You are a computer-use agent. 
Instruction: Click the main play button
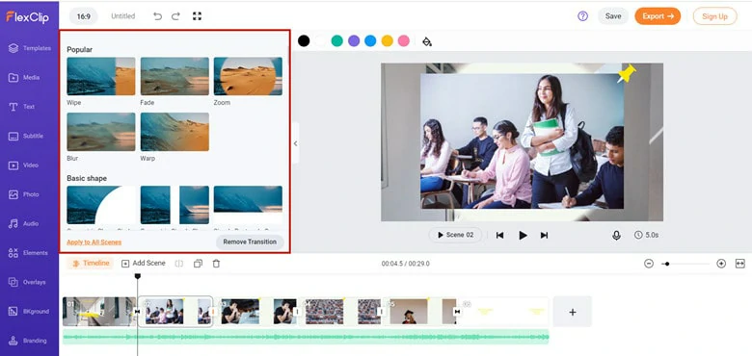pyautogui.click(x=523, y=235)
